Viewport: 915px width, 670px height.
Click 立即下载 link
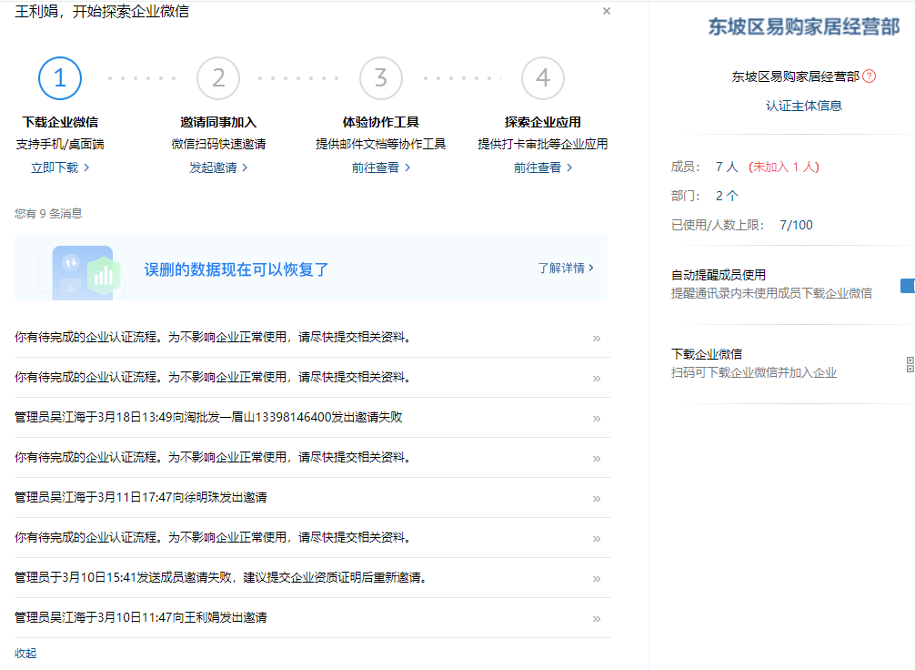(60, 167)
